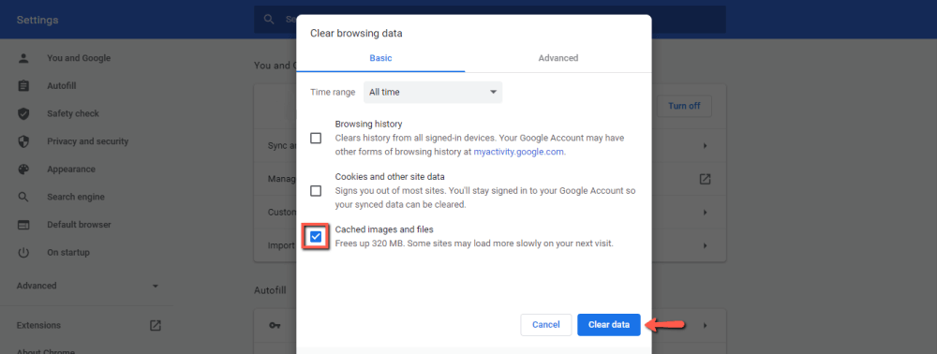Open the myactivity.google.com link
937x354 pixels.
[x=518, y=152]
